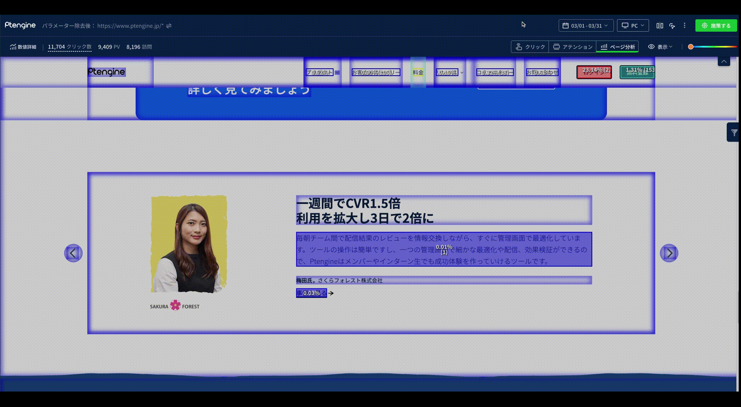Click the Ptengine logo in the top bar

click(x=20, y=25)
